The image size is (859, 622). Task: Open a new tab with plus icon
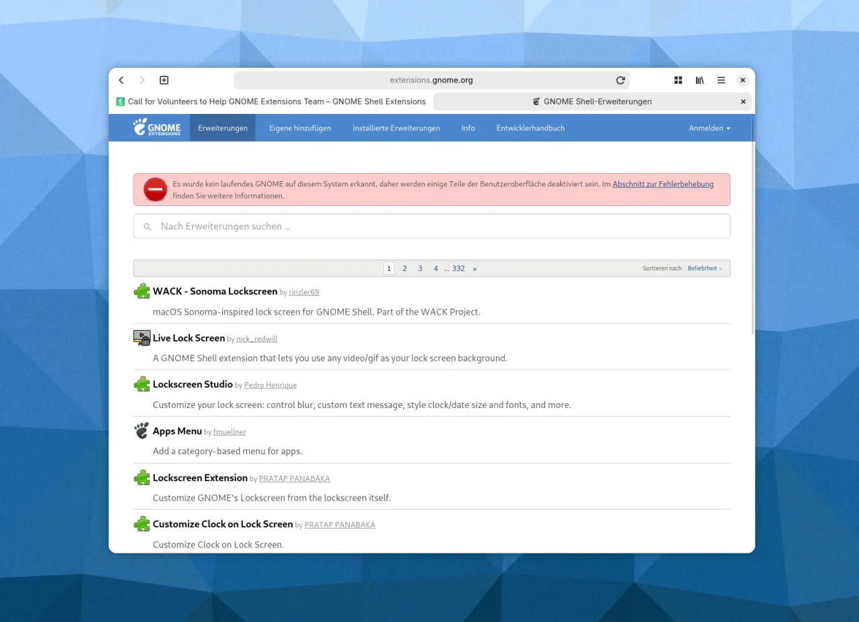click(164, 81)
